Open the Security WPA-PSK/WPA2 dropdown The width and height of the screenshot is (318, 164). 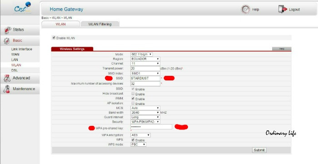coord(145,122)
